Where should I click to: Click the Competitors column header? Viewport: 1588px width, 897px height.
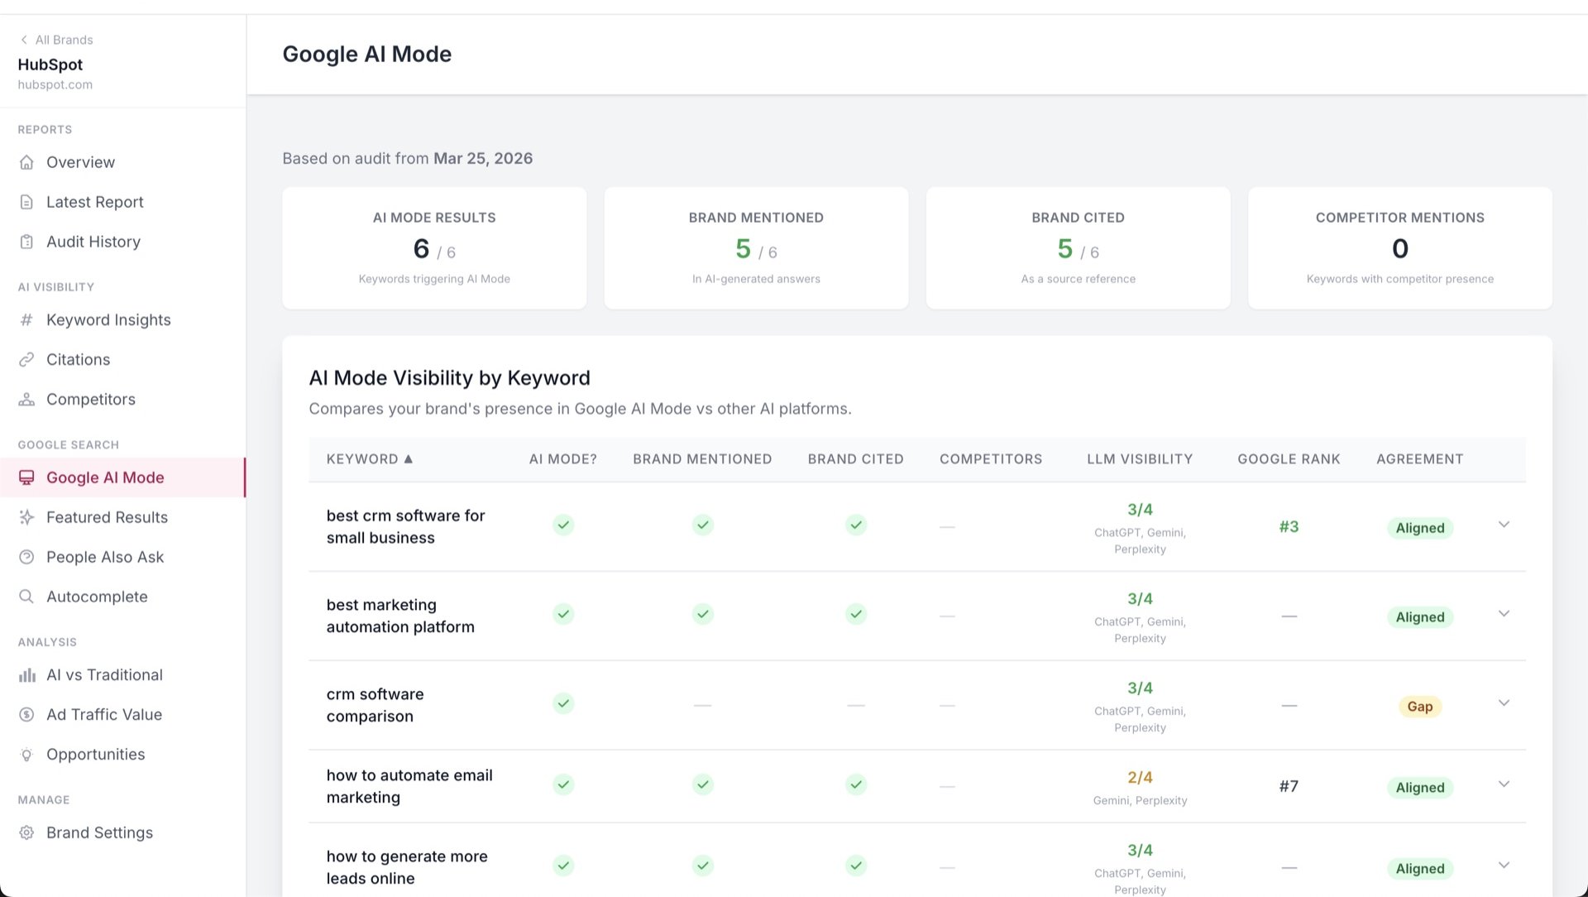point(991,458)
